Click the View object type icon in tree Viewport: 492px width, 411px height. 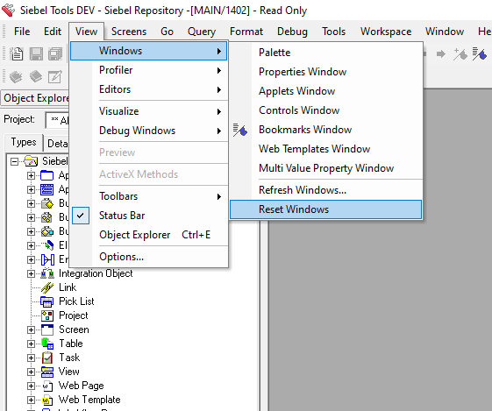click(47, 372)
